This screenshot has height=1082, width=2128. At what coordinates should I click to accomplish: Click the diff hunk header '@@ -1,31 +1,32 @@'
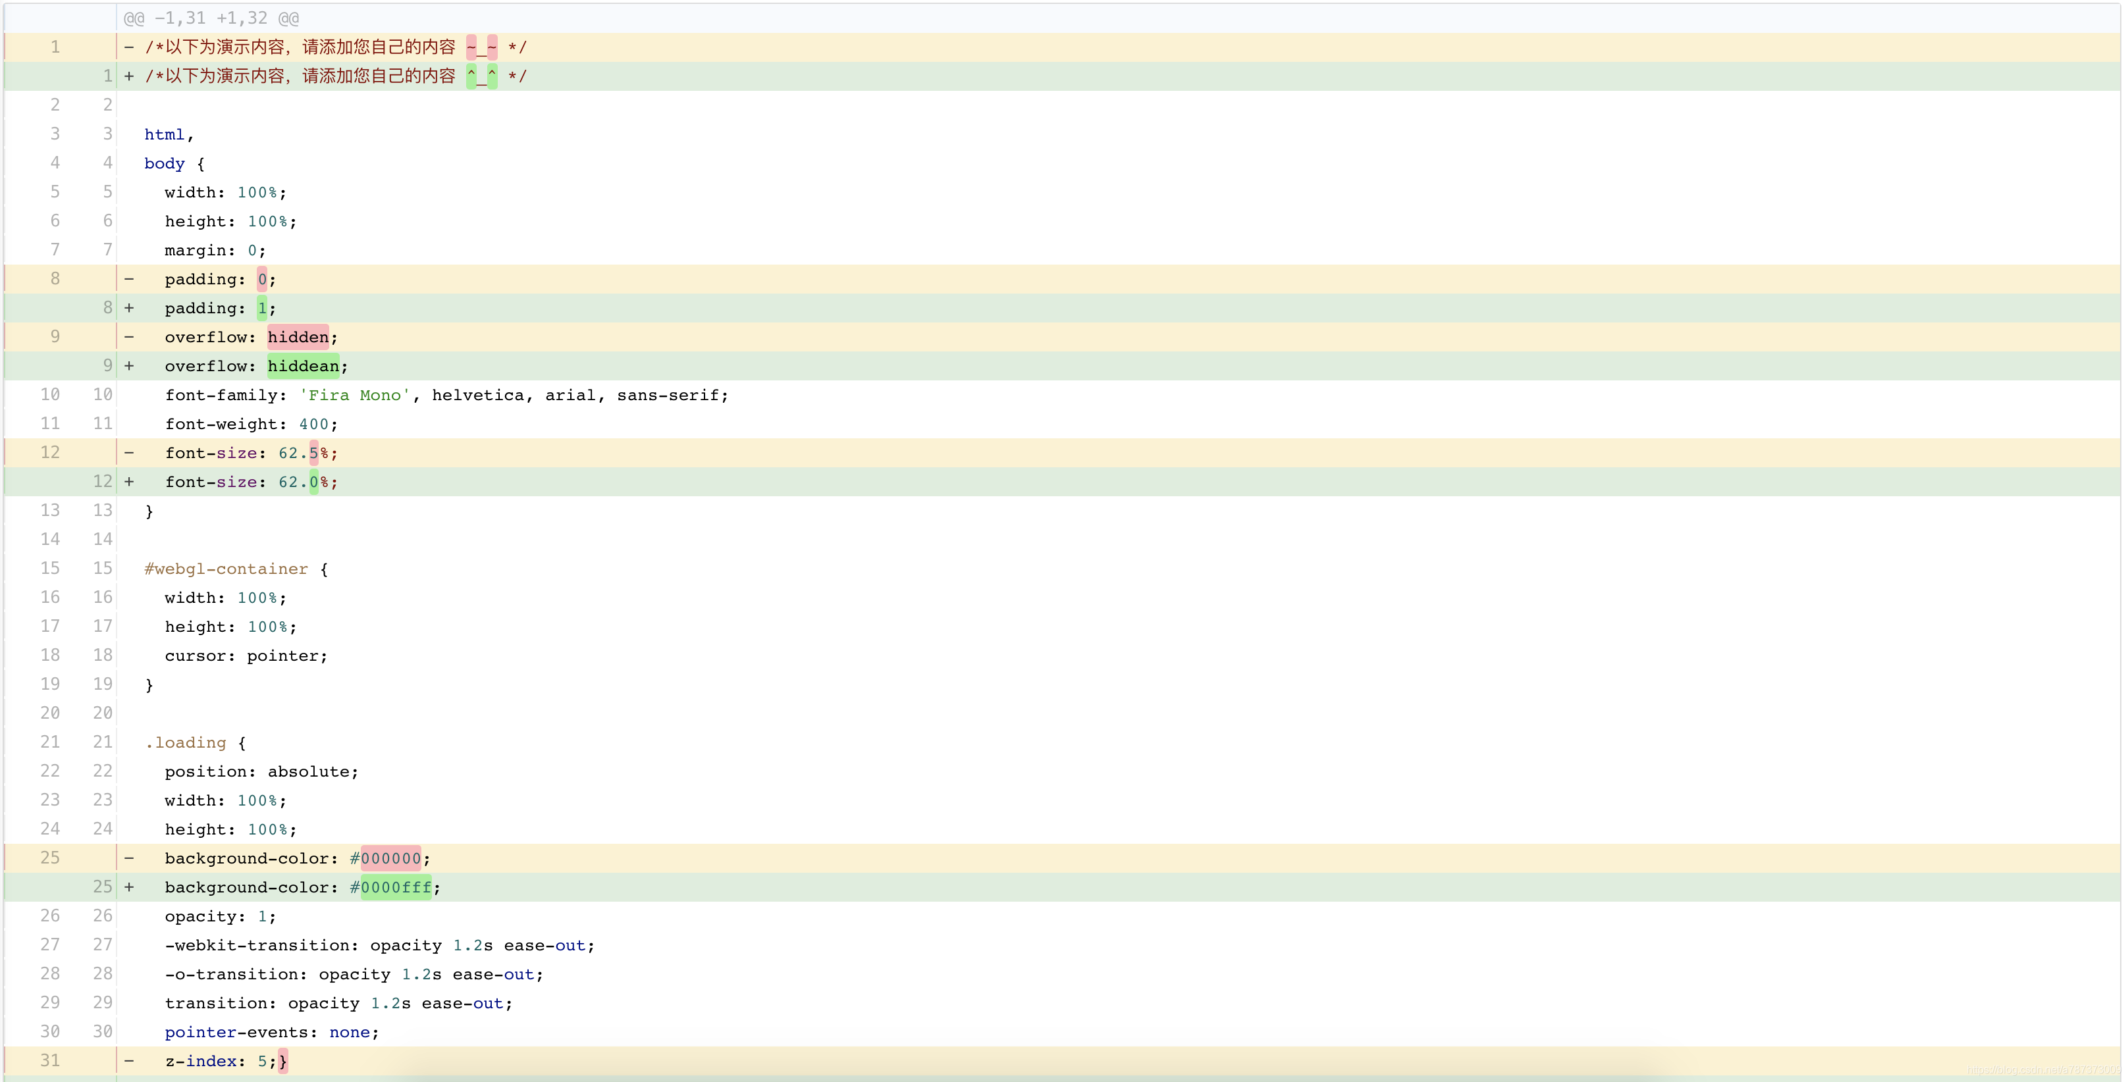pyautogui.click(x=211, y=18)
